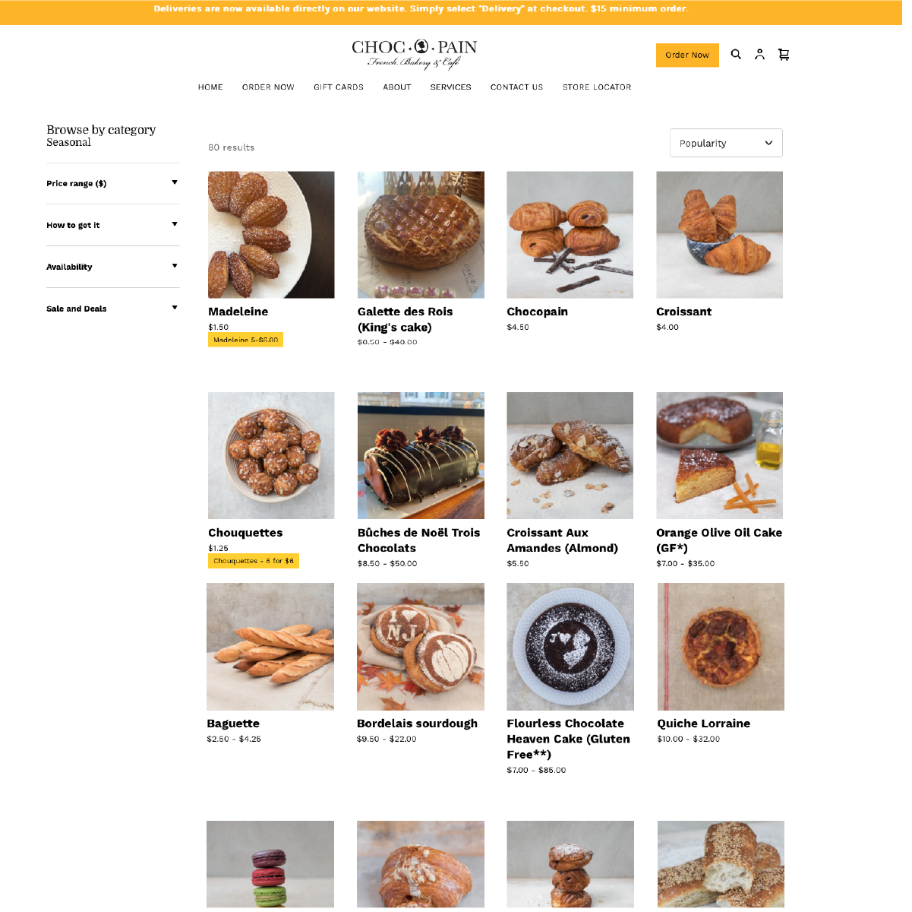Click the Chouquettes 6 for $6 badge
The image size is (912, 912).
254,561
